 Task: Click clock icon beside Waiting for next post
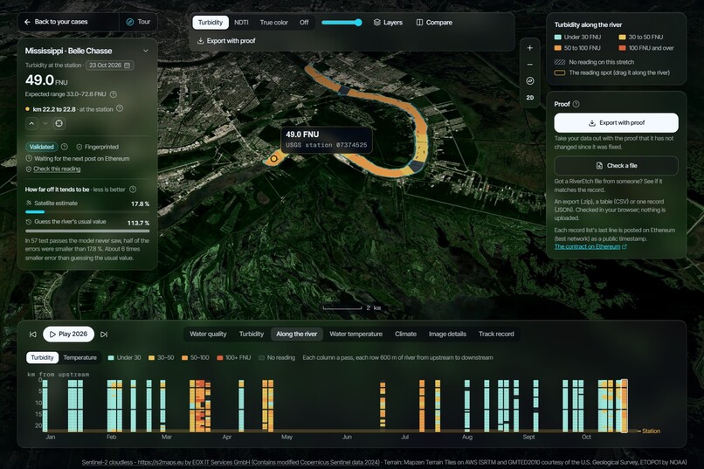(x=29, y=158)
